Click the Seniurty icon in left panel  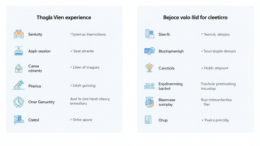pyautogui.click(x=19, y=34)
